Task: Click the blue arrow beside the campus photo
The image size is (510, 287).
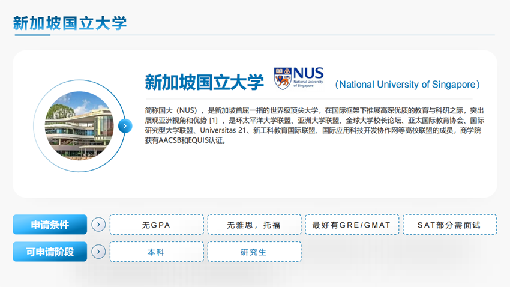Action: click(x=125, y=126)
